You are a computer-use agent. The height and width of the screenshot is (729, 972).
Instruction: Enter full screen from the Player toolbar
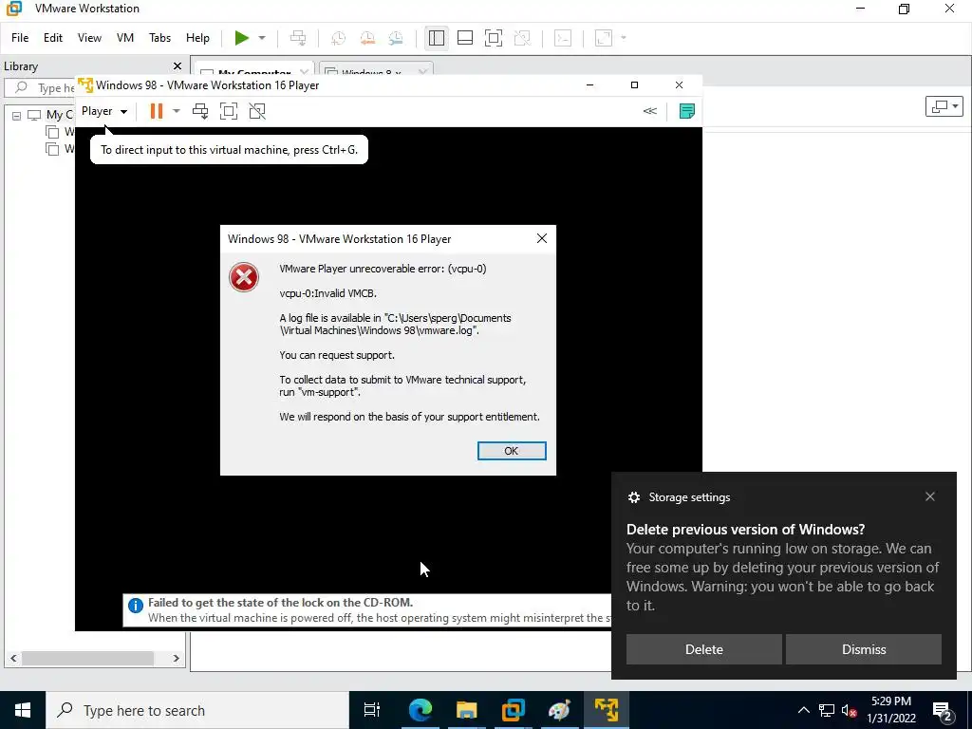tap(229, 111)
